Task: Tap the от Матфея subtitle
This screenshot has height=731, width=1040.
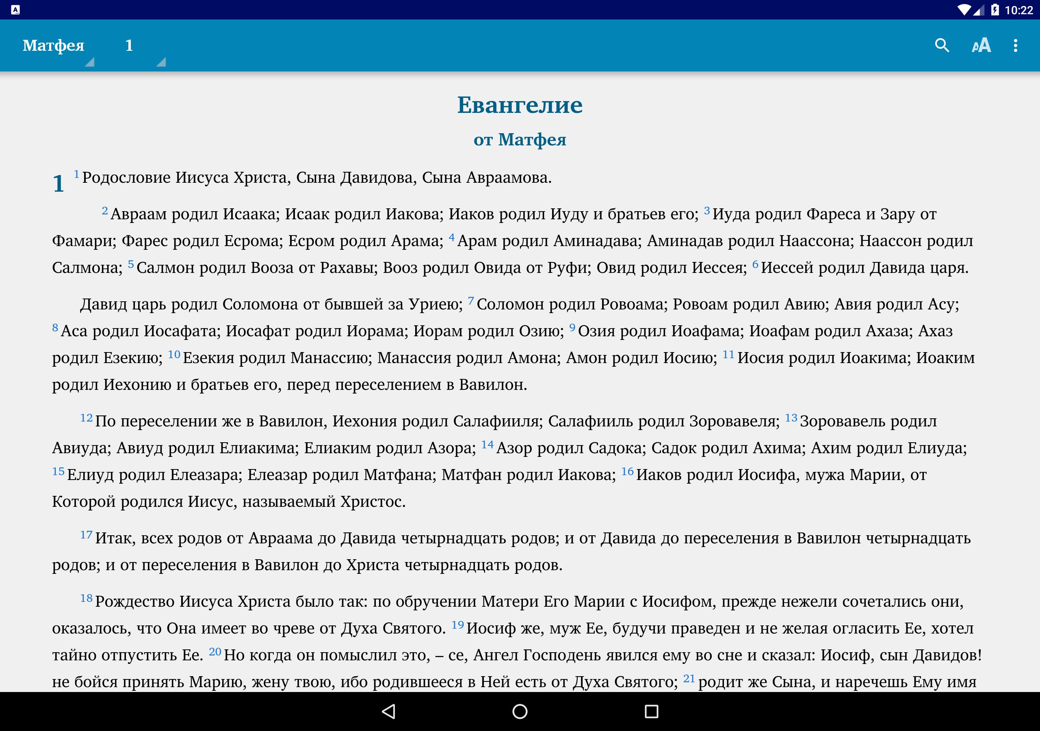Action: [x=520, y=139]
